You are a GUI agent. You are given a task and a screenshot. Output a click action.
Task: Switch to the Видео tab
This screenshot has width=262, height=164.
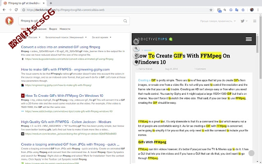[53, 29]
